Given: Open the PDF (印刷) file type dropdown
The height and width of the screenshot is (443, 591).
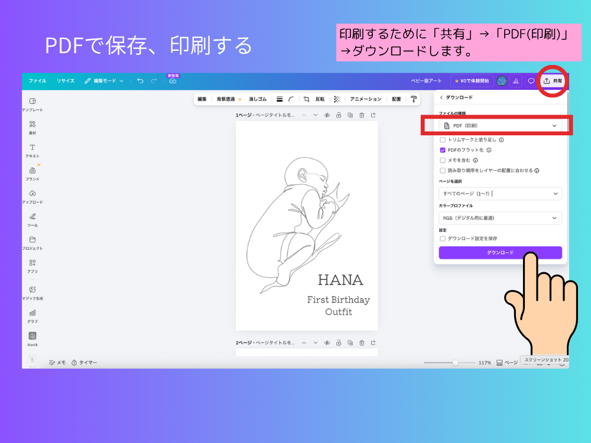Looking at the screenshot, I should (x=500, y=125).
